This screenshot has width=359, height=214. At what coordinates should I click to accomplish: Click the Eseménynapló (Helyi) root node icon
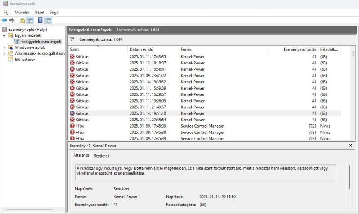click(4, 30)
